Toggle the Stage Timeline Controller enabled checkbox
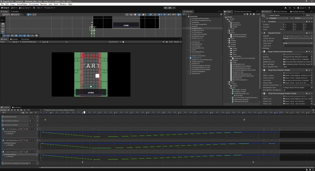315x171 pixels. [267, 52]
